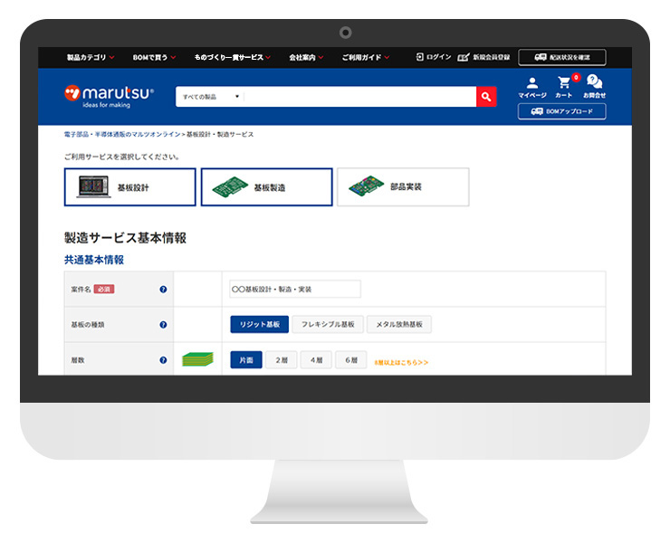Expand the 製品カテゴリ menu

(x=91, y=57)
